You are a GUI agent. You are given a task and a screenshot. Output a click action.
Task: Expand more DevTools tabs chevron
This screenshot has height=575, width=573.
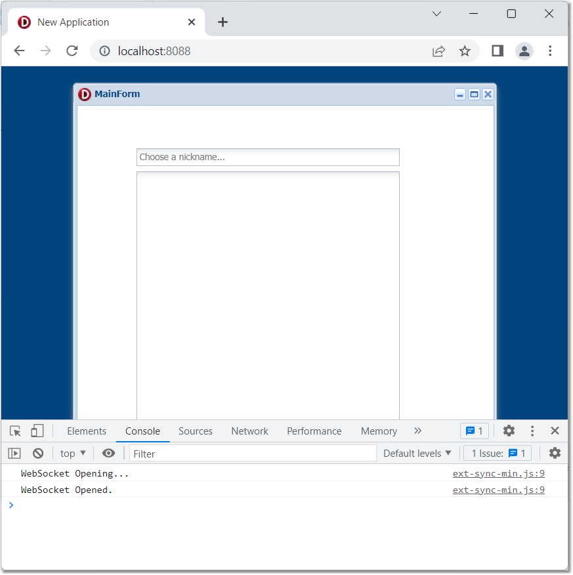click(417, 431)
